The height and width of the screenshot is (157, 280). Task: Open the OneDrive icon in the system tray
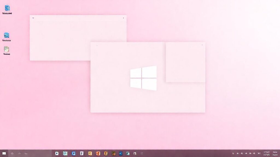(x=237, y=153)
